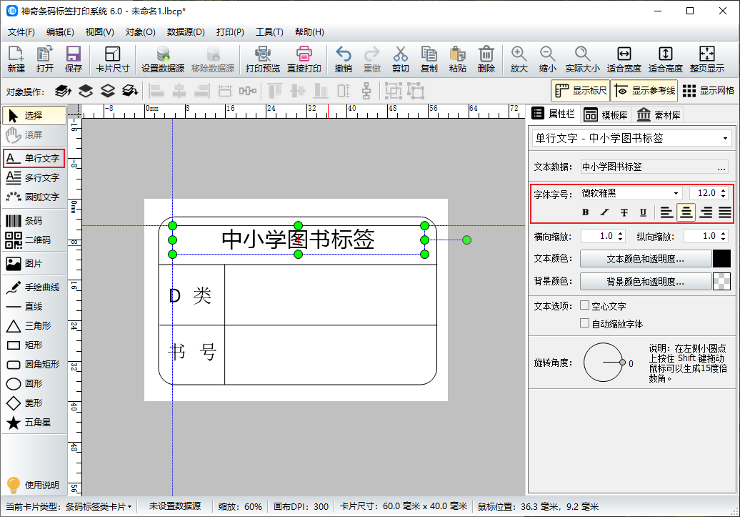740x517 pixels.
Task: Decrease 横向缩放 value with stepper
Action: pos(621,240)
